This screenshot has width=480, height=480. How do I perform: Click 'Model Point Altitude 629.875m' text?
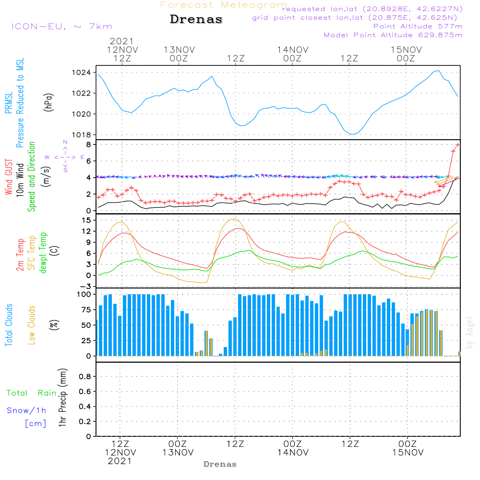point(393,35)
